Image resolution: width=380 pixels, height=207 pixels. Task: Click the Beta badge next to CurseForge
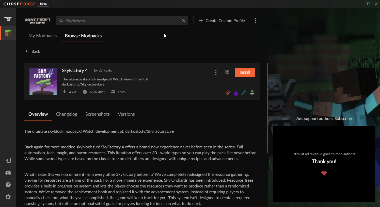[x=43, y=4]
